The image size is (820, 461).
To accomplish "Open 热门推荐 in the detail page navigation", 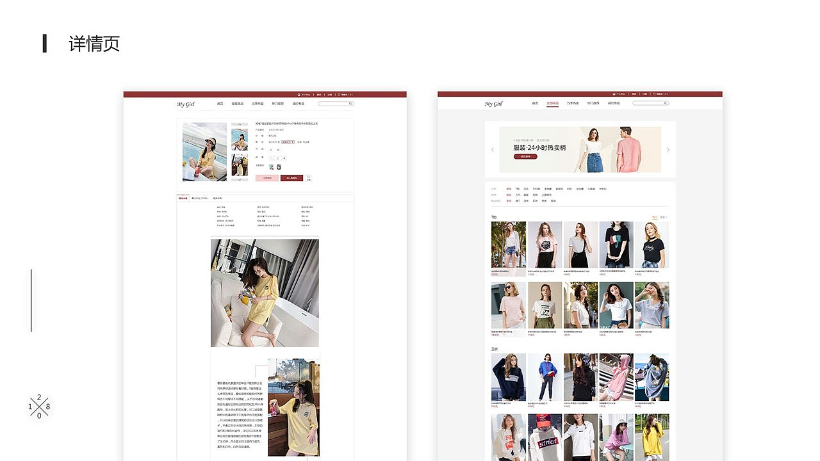I will coord(278,104).
